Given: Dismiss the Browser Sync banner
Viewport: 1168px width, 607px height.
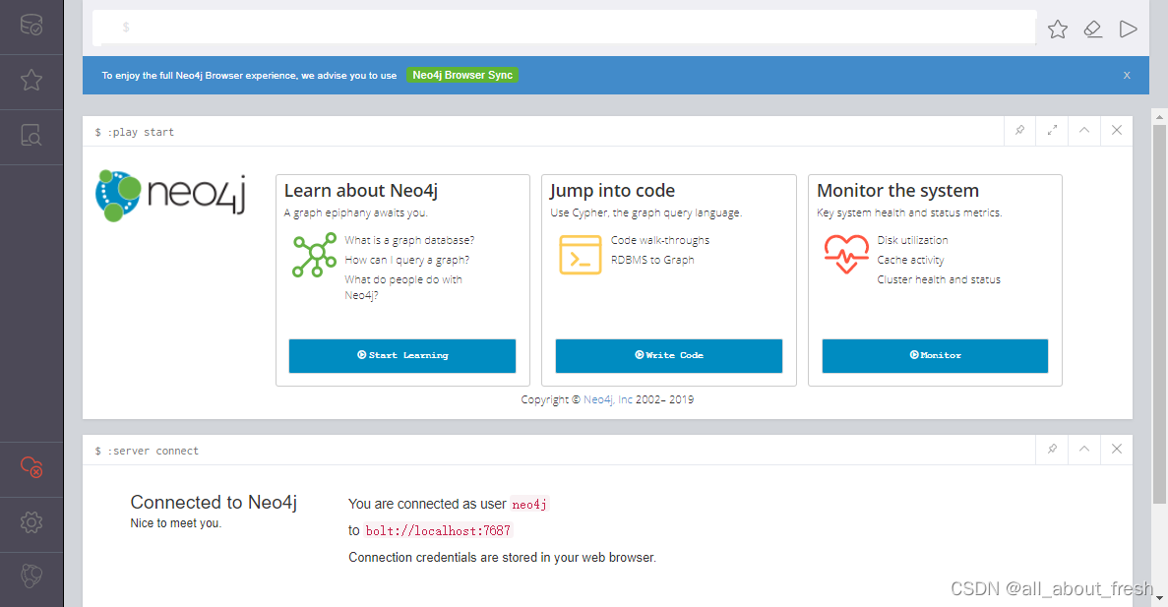Looking at the screenshot, I should pyautogui.click(x=1127, y=75).
